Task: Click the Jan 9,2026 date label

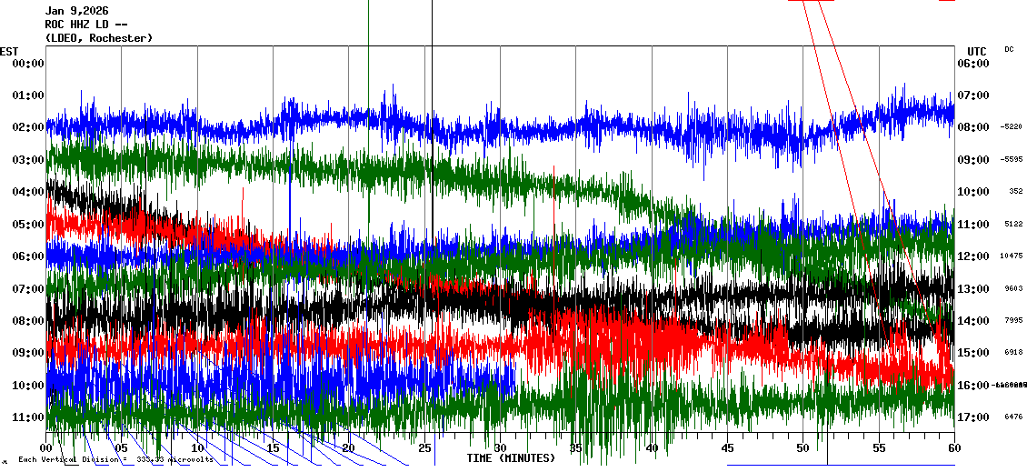Action: click(76, 11)
